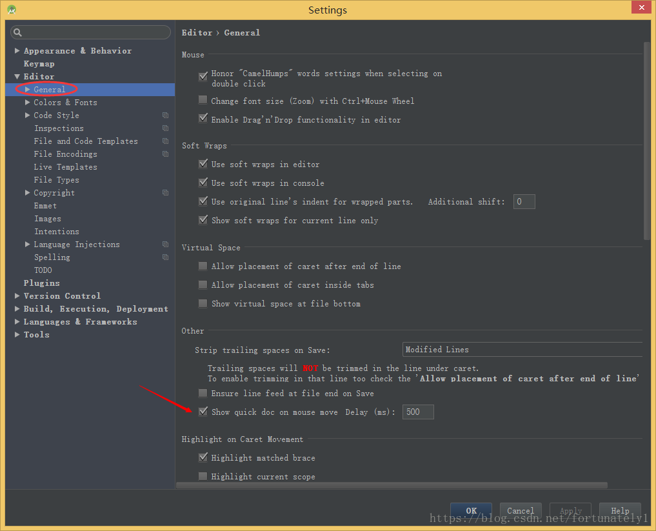656x531 pixels.
Task: Uncheck Use soft wraps in editor
Action: (203, 165)
